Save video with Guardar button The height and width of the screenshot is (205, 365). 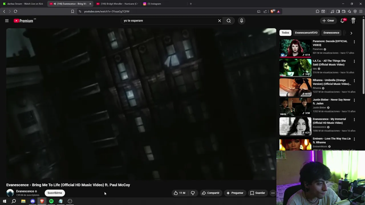[258, 193]
